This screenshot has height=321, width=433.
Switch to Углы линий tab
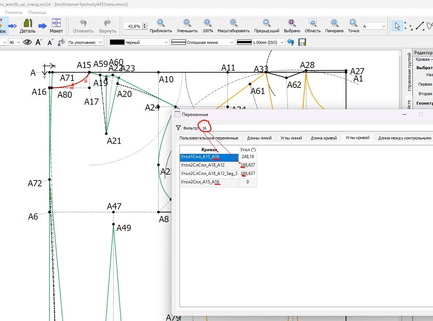coord(291,138)
